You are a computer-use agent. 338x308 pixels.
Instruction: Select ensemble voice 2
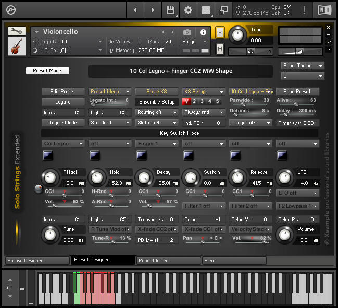coord(194,101)
